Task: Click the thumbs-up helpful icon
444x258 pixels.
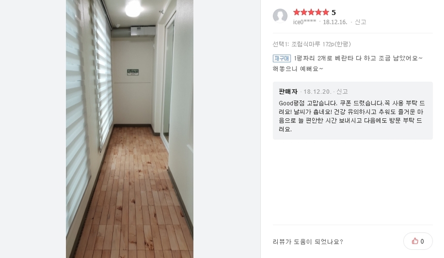Action: [415, 241]
